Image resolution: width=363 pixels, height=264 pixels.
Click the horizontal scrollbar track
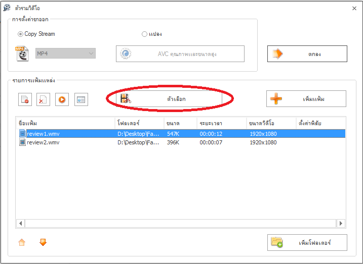pos(181,223)
